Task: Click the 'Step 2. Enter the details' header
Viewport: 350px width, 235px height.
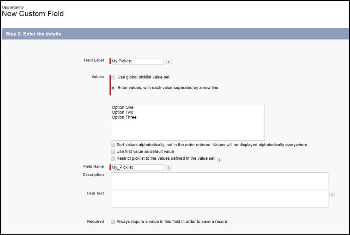Action: point(33,34)
